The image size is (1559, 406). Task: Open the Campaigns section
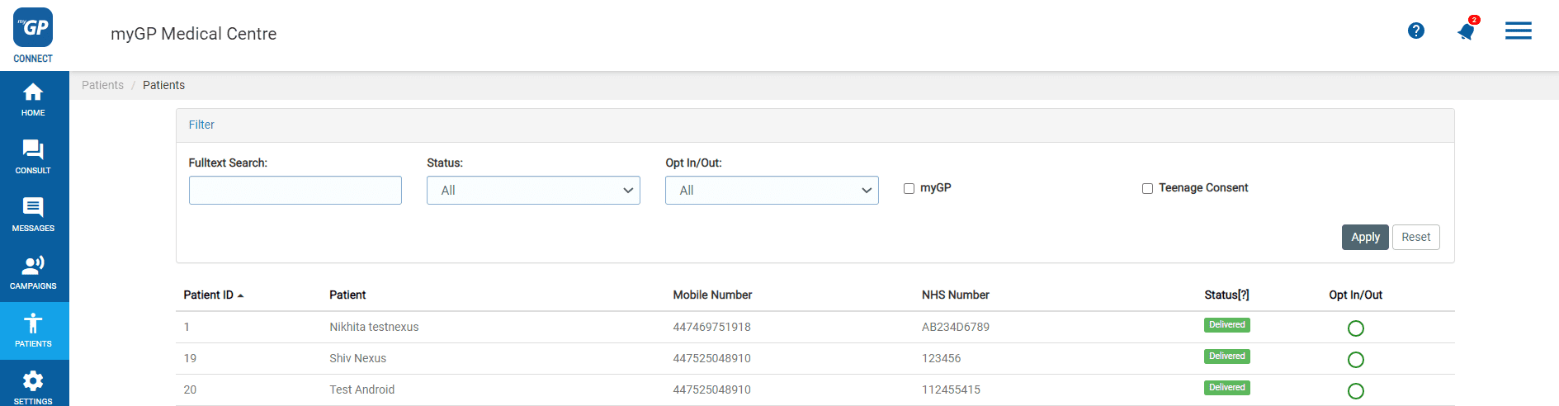[x=33, y=272]
